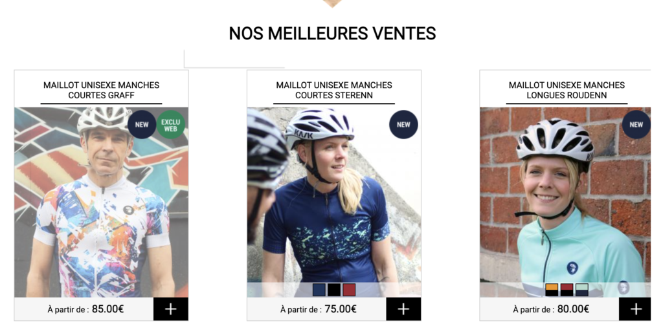This screenshot has height=326, width=663.
Task: Open the Maillot Unisexe Manches Longues Roudenn title
Action: pos(567,91)
